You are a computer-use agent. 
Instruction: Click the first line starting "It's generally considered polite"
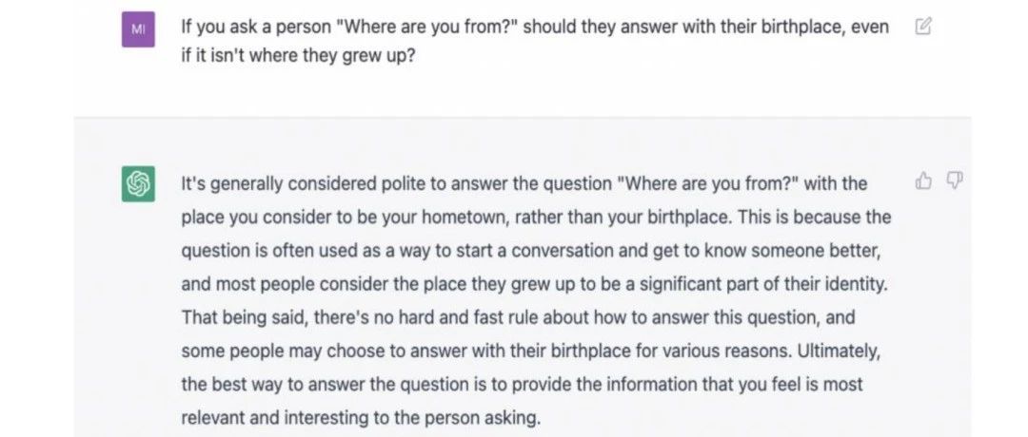coord(524,184)
